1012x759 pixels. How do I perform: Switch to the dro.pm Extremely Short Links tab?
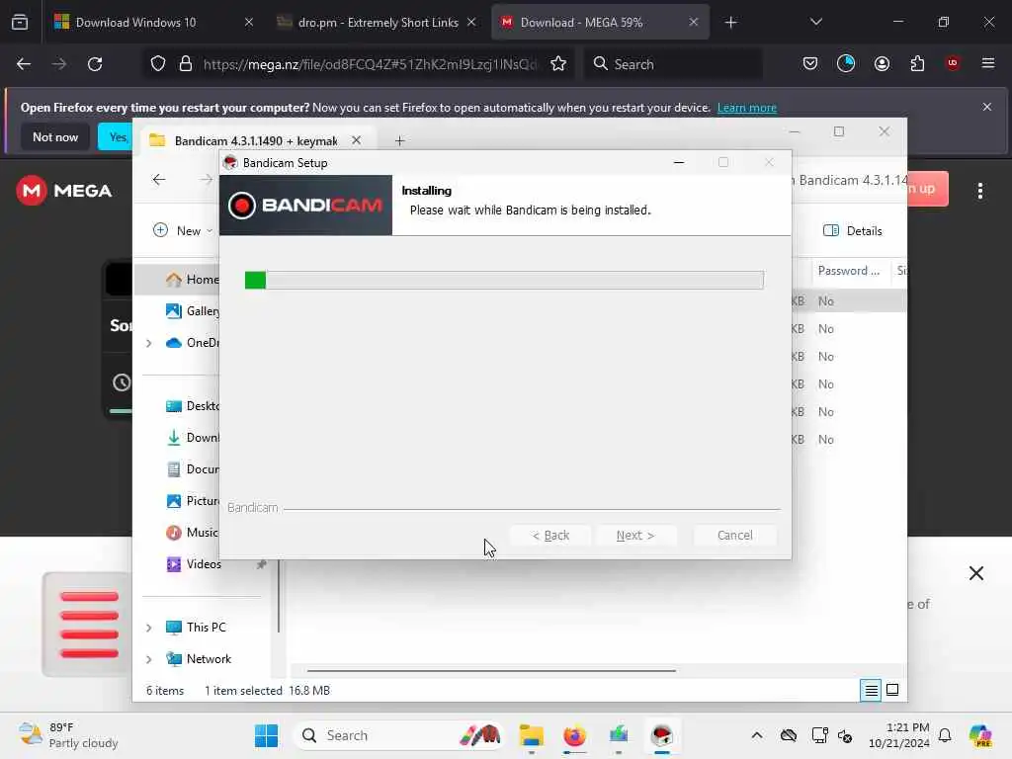pos(377,22)
